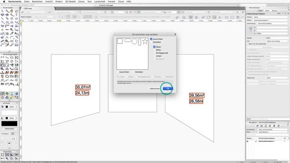The image size is (290, 163).
Task: Open the Vectorworks application menu
Action: click(x=14, y=1)
